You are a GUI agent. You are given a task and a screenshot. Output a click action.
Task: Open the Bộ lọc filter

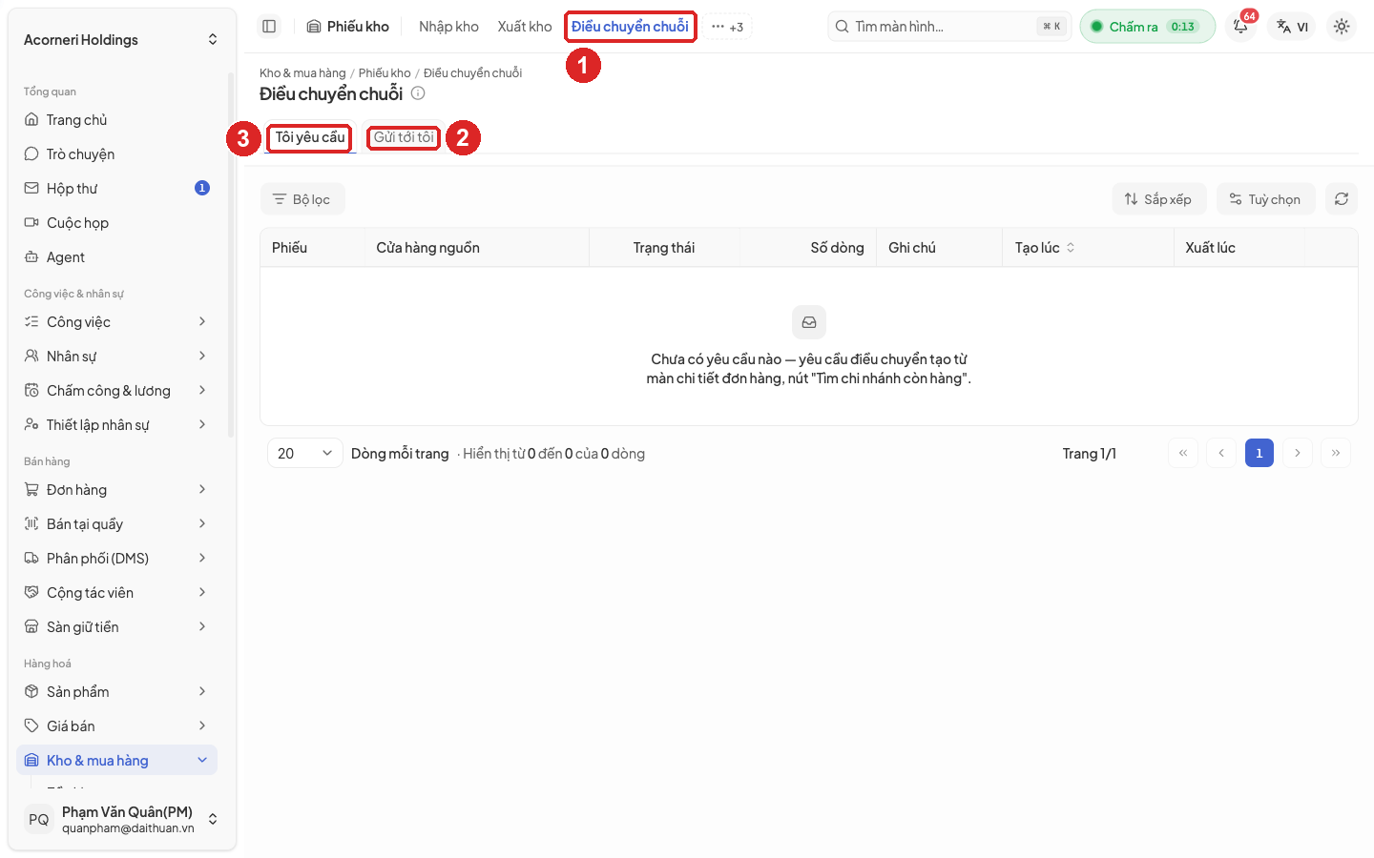(x=302, y=199)
